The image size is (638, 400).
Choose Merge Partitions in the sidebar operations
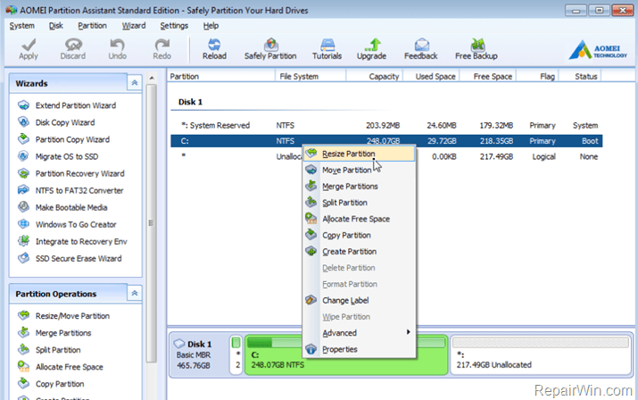(x=55, y=333)
